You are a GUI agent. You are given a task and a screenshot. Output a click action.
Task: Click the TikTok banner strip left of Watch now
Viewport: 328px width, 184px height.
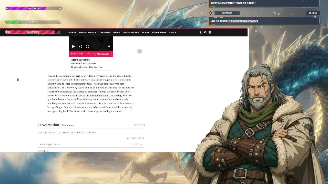(82, 54)
